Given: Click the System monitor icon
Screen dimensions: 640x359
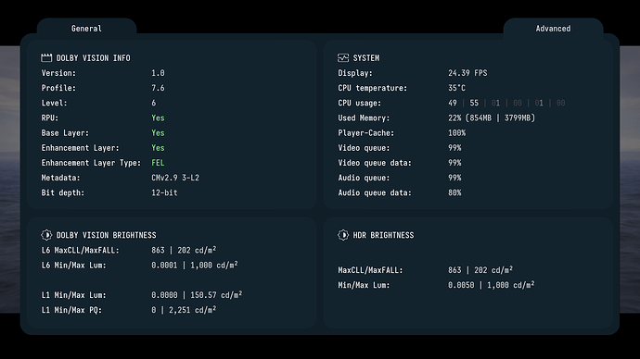Looking at the screenshot, I should [343, 57].
